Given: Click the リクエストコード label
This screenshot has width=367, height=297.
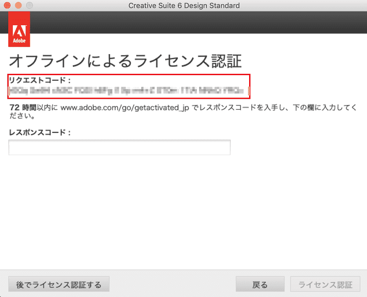Looking at the screenshot, I should pos(40,80).
